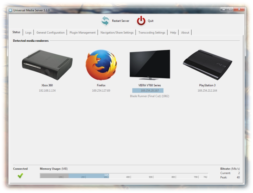Open the Help tab

coord(173,33)
